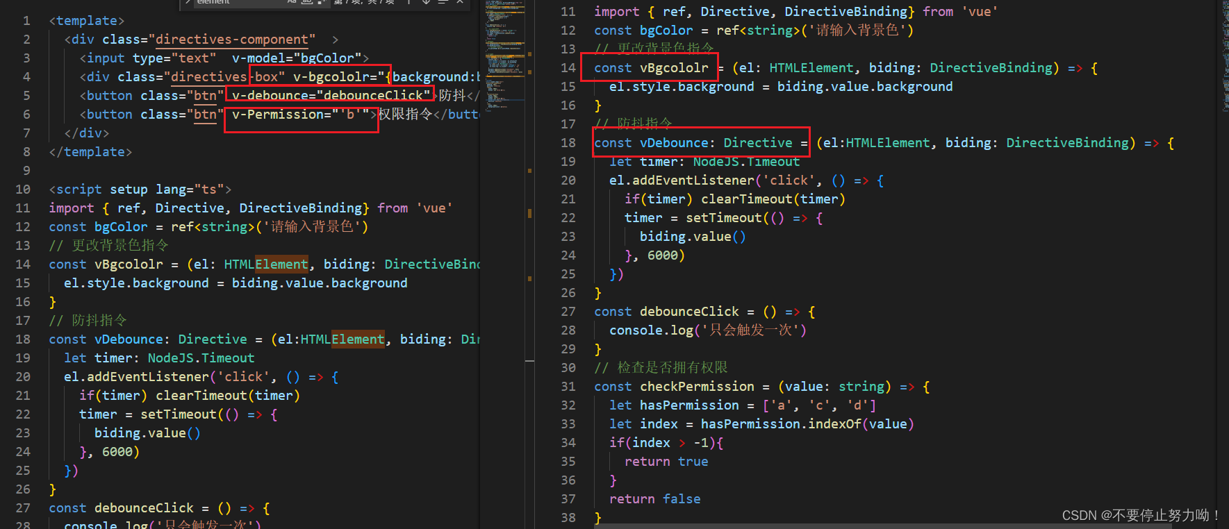The height and width of the screenshot is (529, 1229).
Task: Click hasPermission declaration on line 32
Action: point(689,405)
